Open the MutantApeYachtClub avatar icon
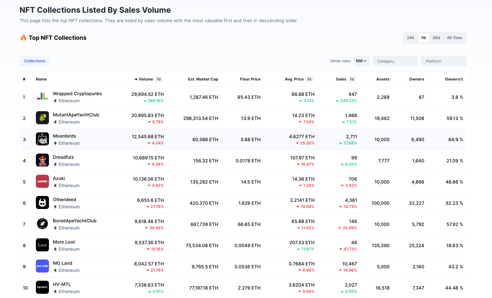Screen dimensions: 492x298 [x=42, y=118]
